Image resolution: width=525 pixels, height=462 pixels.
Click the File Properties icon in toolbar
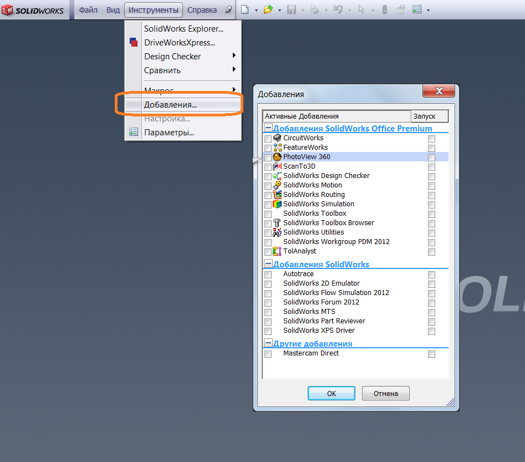pyautogui.click(x=400, y=10)
